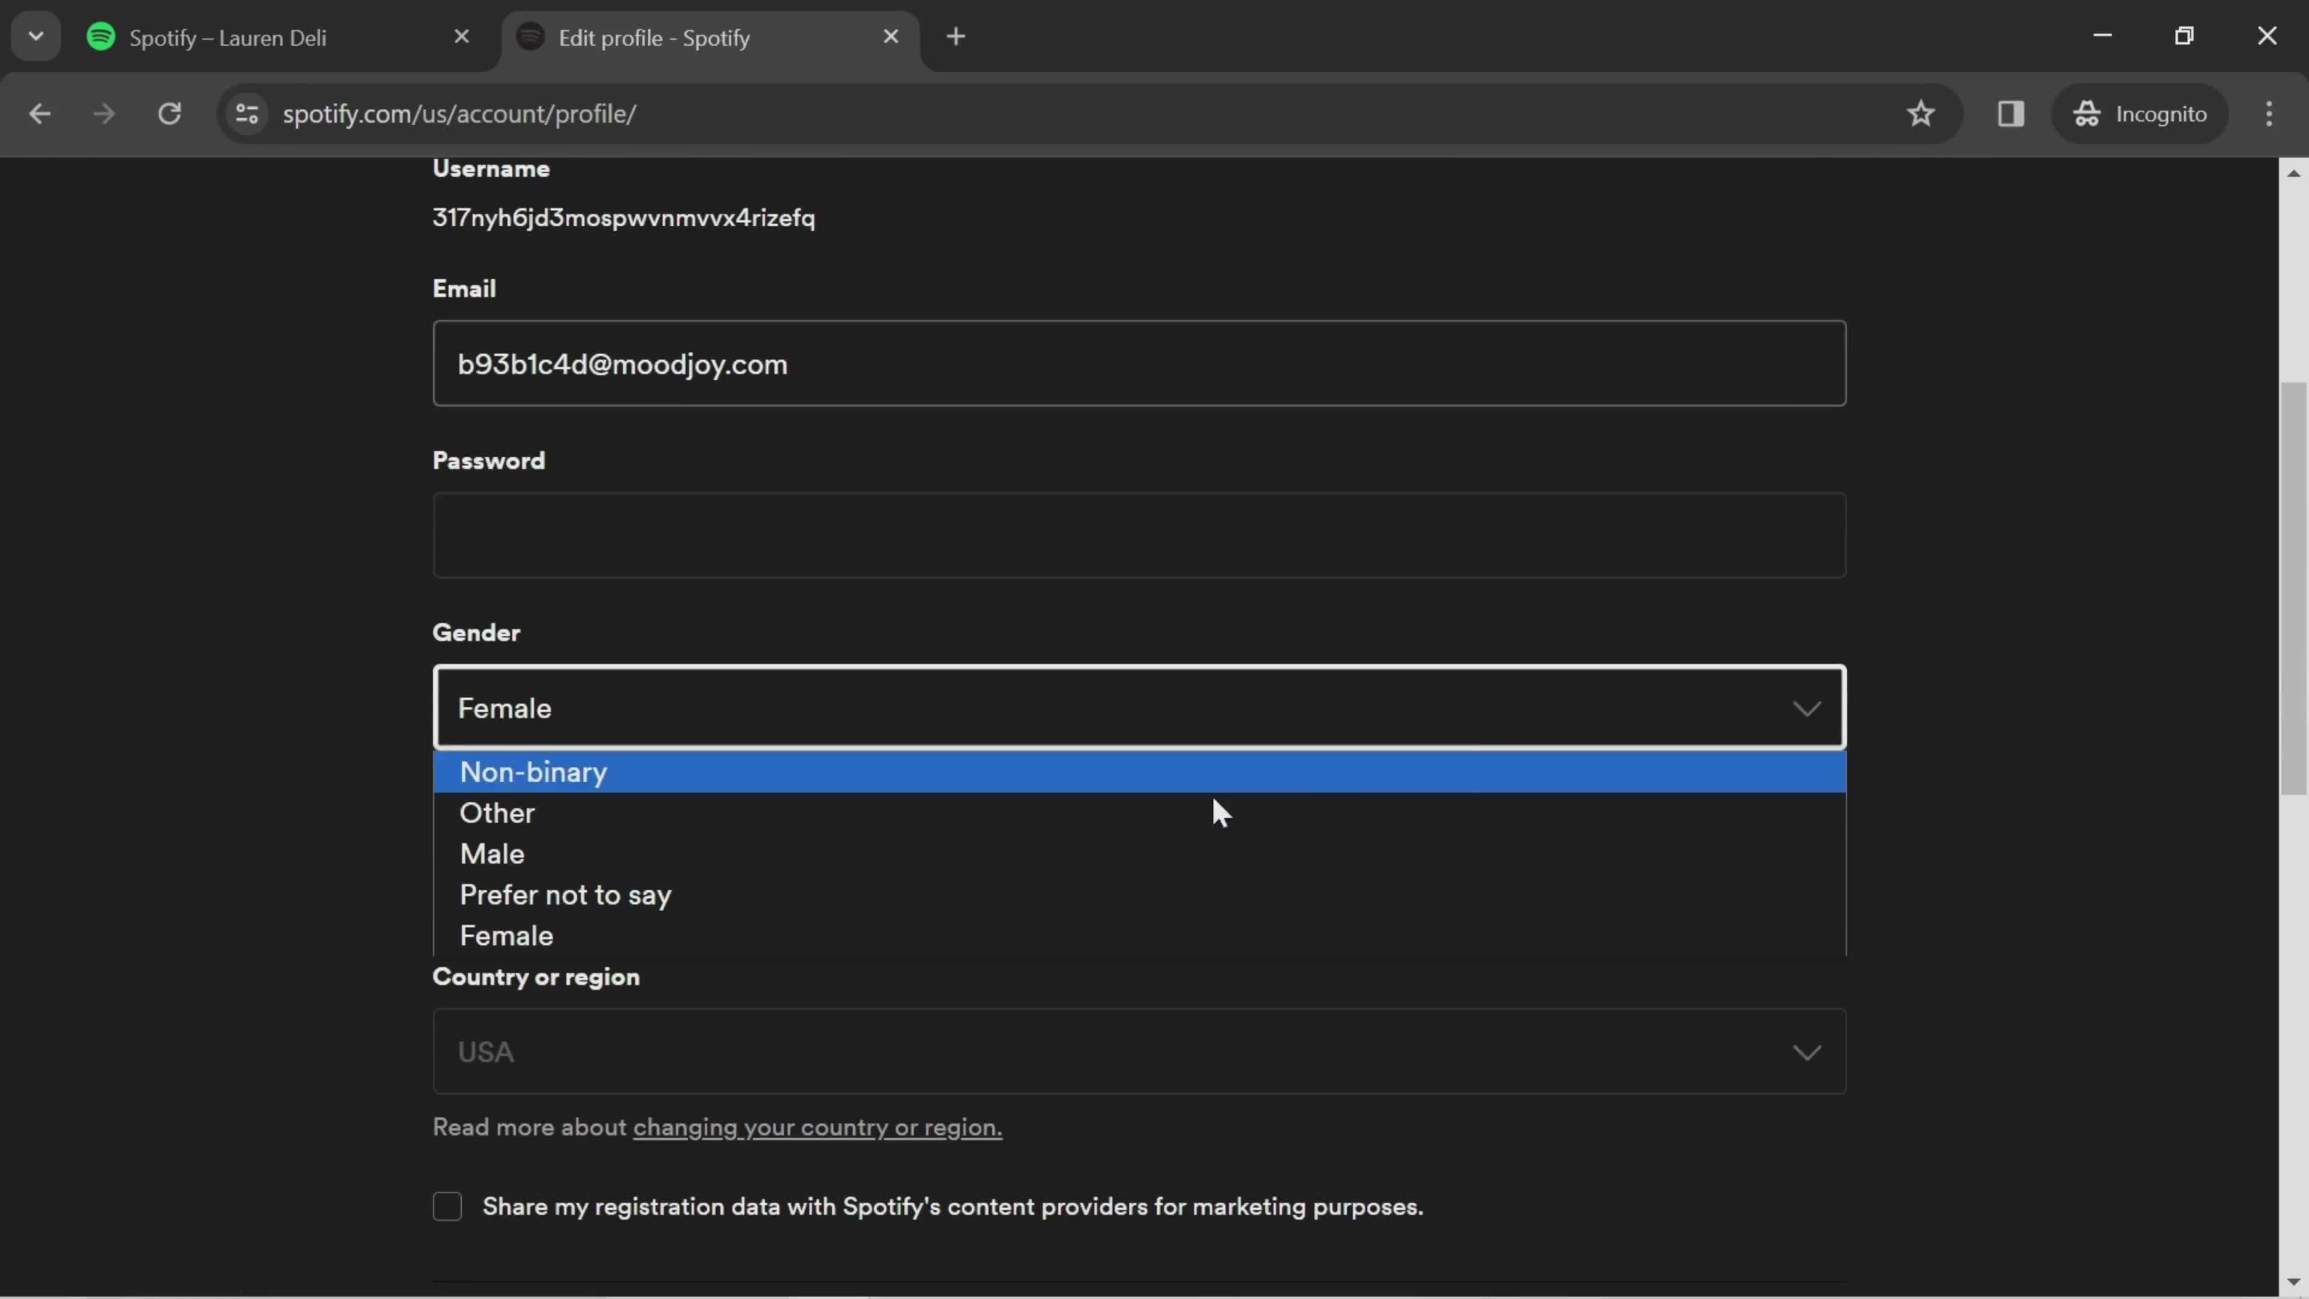Open the browser side panel
The height and width of the screenshot is (1299, 2309).
[x=2011, y=114]
